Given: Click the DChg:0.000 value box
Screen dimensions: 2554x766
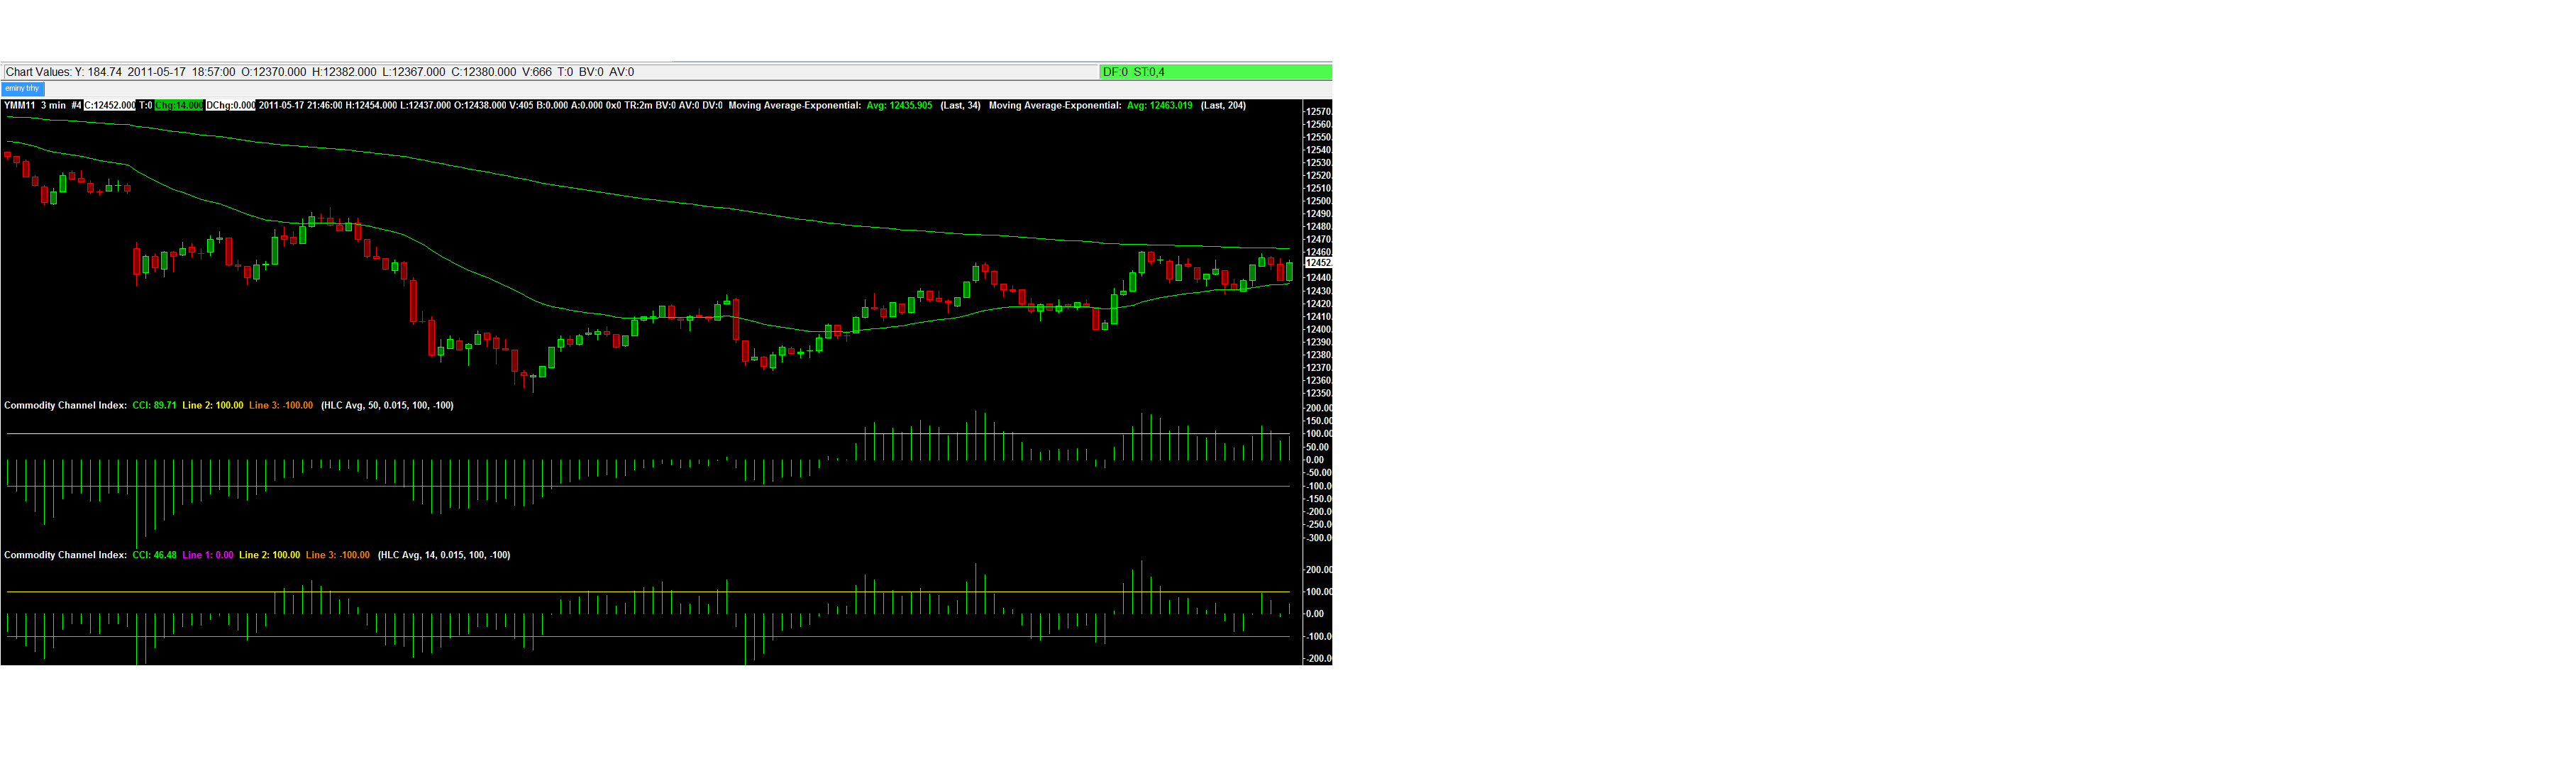Looking at the screenshot, I should click(230, 105).
